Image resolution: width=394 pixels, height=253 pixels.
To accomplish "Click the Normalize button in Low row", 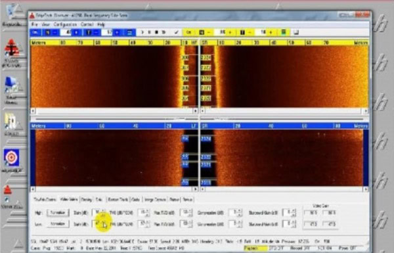I will tap(58, 223).
